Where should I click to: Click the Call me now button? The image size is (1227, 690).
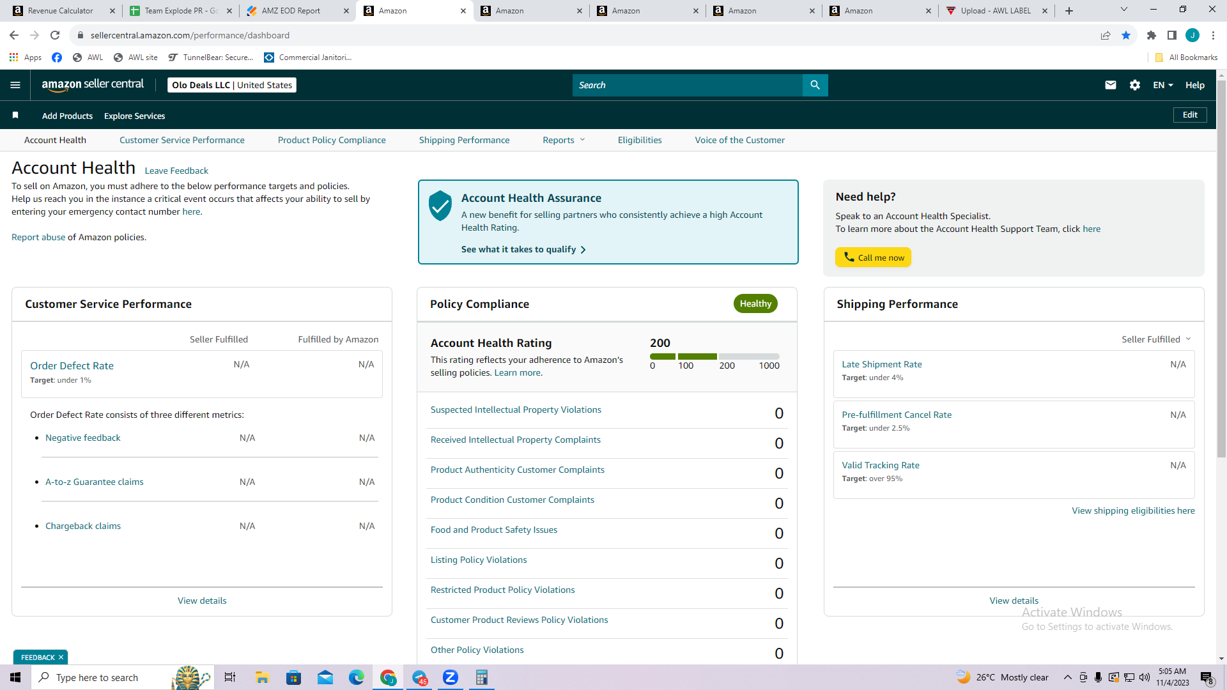pyautogui.click(x=874, y=257)
